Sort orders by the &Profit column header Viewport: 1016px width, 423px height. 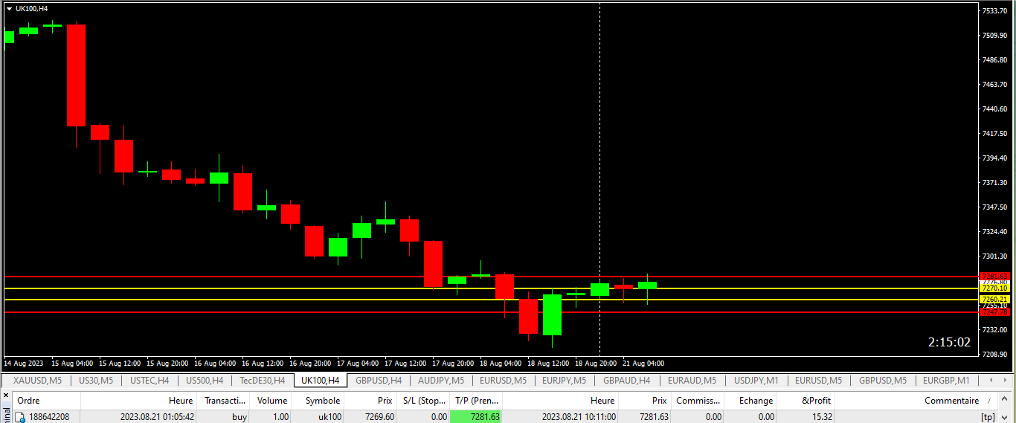tap(816, 401)
